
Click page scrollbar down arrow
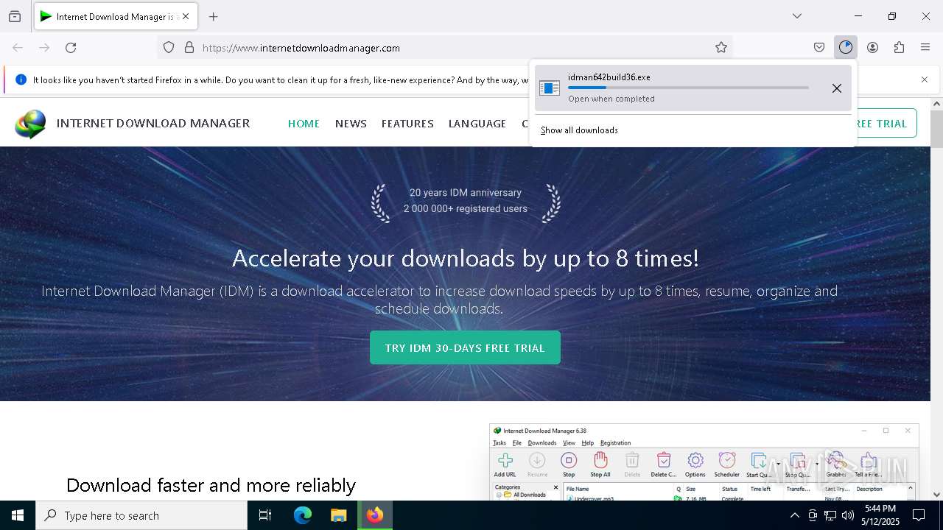click(936, 495)
